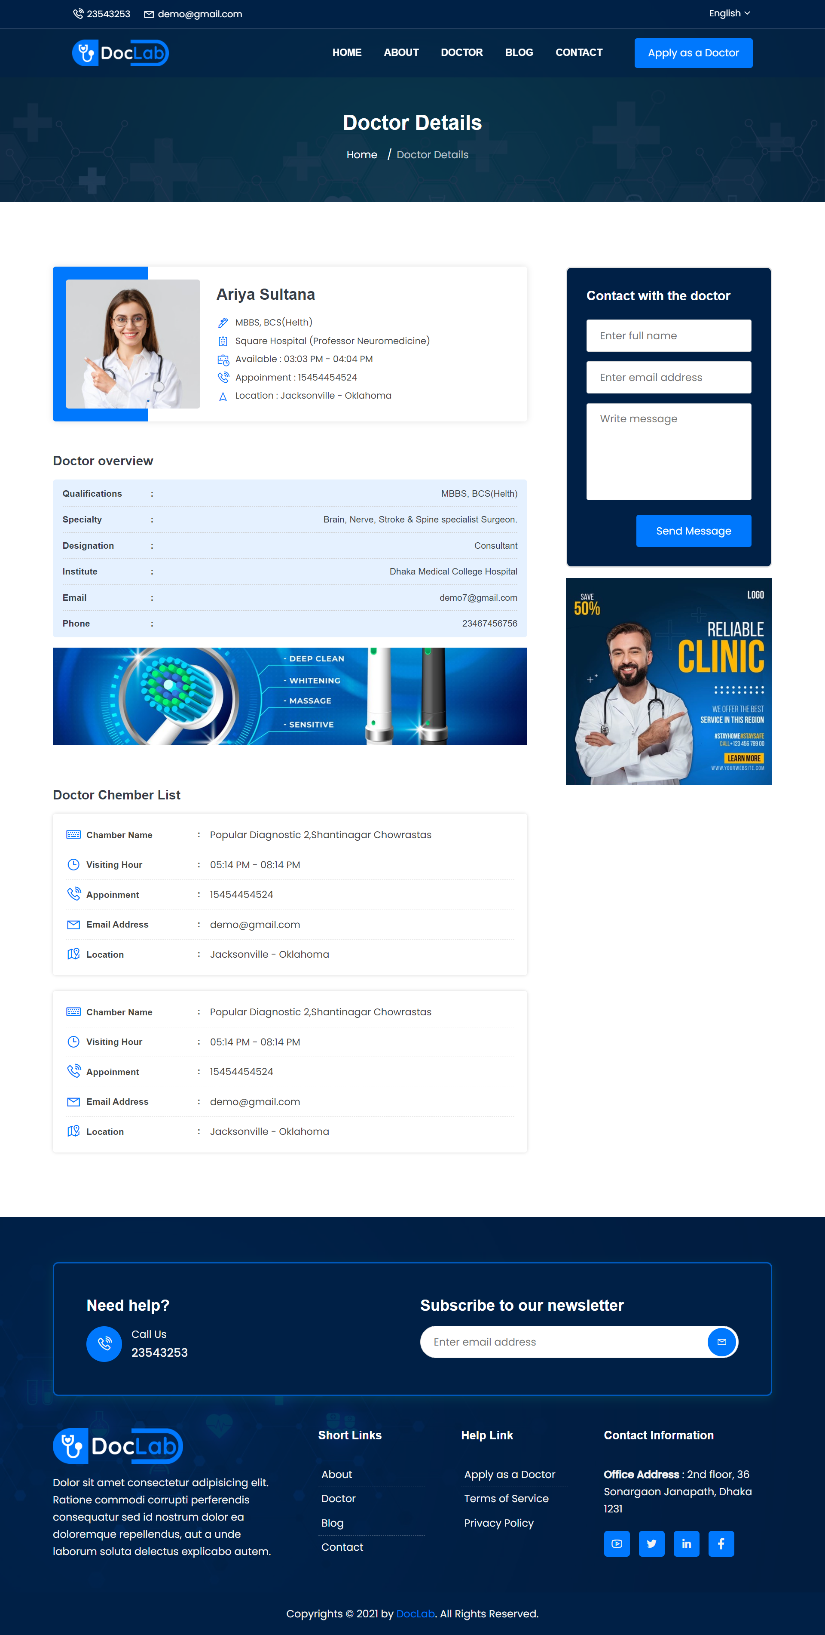825x1635 pixels.
Task: Click the Send Message button
Action: pyautogui.click(x=693, y=531)
